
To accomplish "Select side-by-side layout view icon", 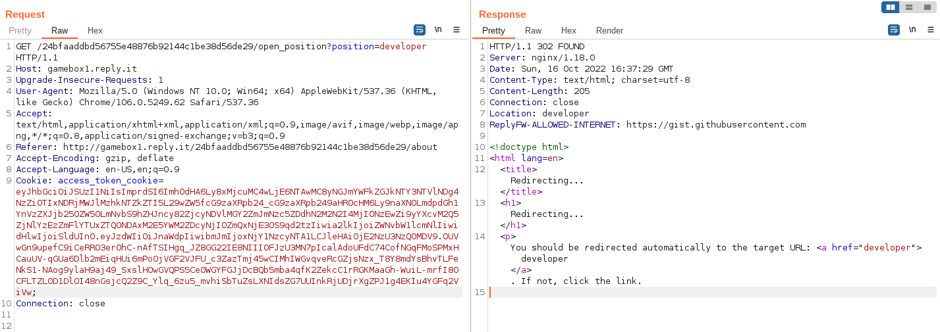I will point(891,7).
